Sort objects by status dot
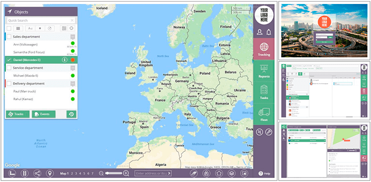 40,28
